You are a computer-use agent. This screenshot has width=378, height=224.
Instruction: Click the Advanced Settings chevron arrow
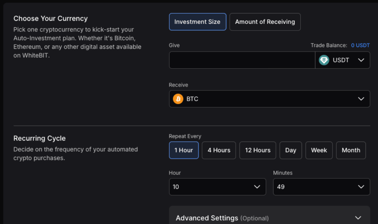(x=358, y=218)
